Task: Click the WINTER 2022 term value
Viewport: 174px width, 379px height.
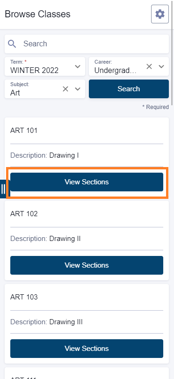Action: 34,70
